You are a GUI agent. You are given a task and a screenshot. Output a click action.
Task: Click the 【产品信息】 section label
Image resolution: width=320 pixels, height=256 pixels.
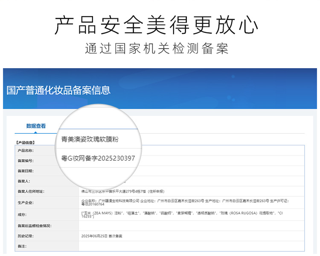point(25,142)
